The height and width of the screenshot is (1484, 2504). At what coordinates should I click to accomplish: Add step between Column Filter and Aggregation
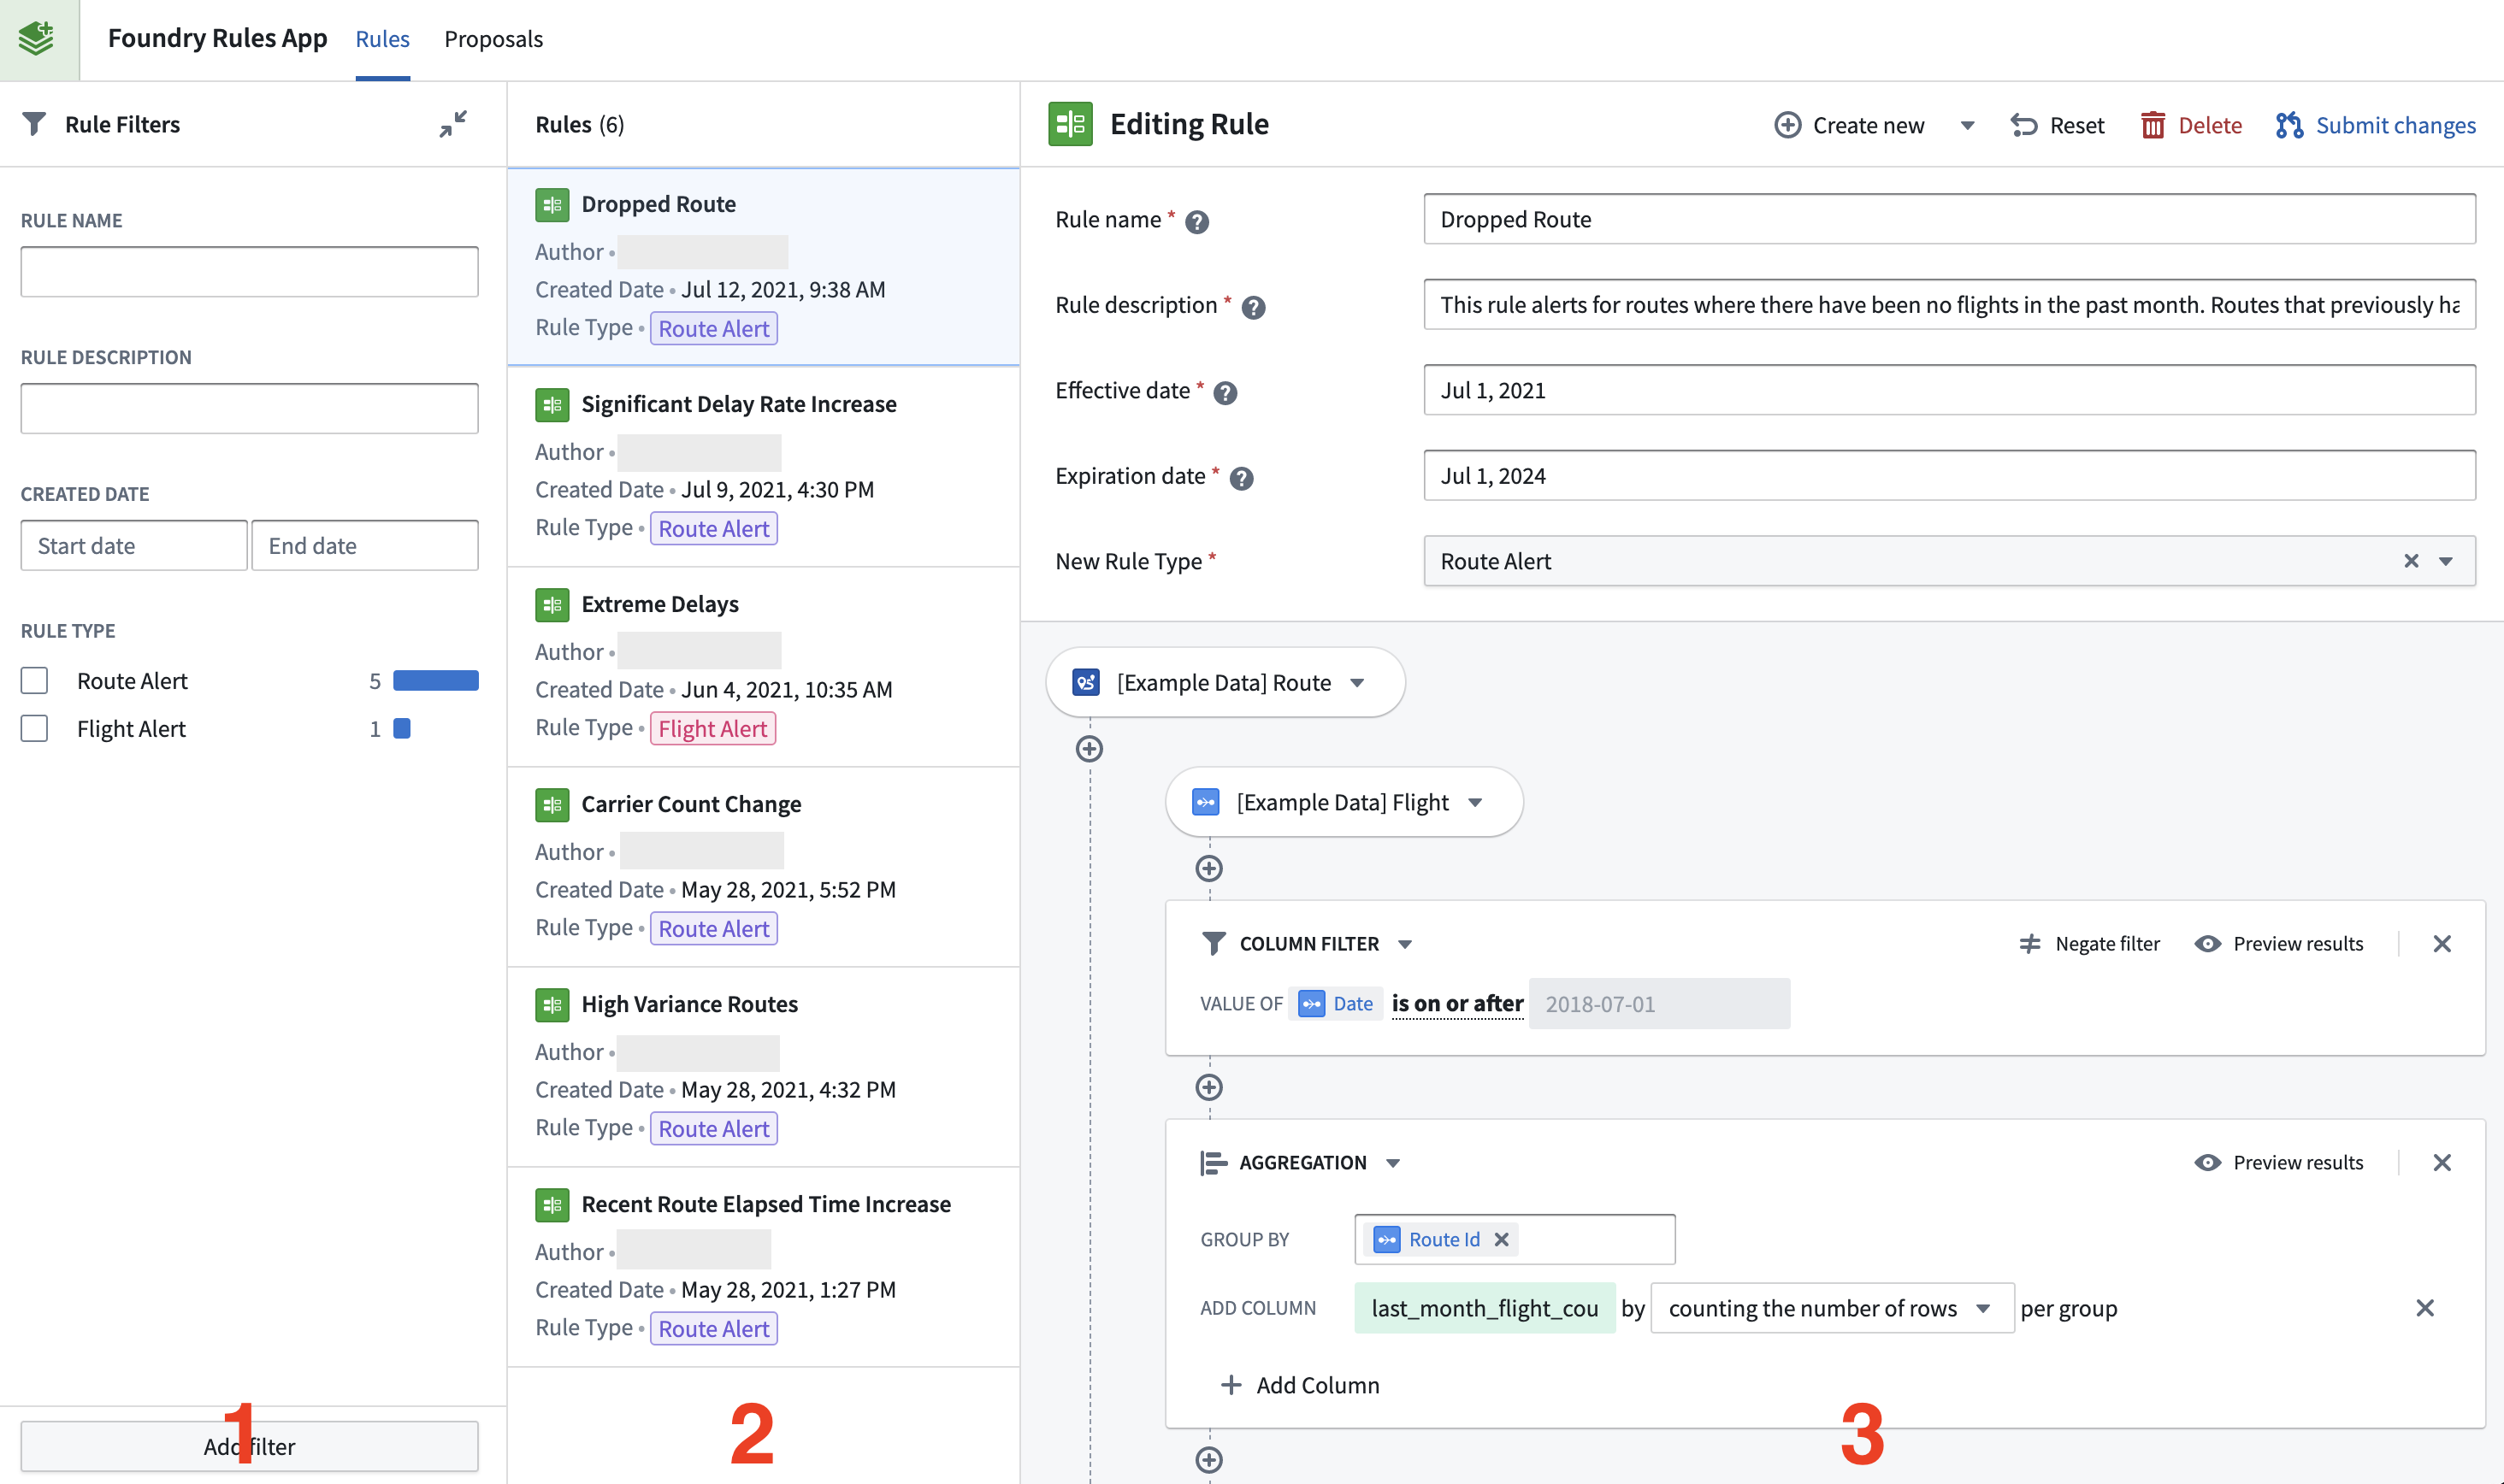point(1208,1086)
